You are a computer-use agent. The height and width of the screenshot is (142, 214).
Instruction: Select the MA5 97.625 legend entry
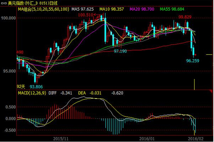(83, 9)
